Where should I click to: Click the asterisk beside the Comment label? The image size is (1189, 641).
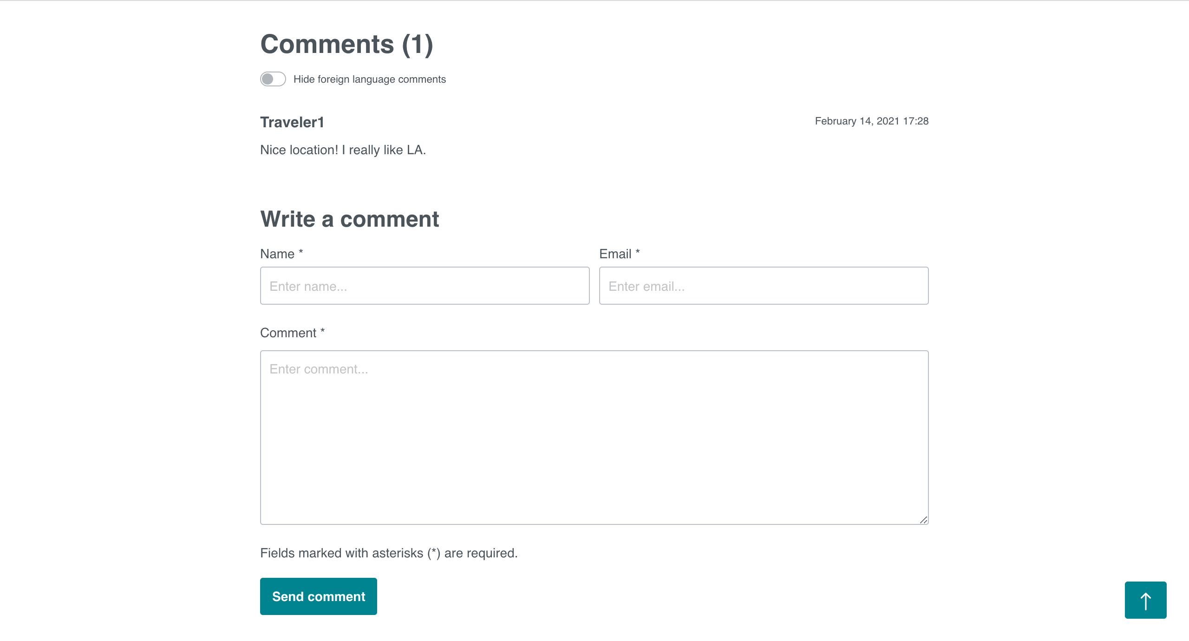coord(322,331)
